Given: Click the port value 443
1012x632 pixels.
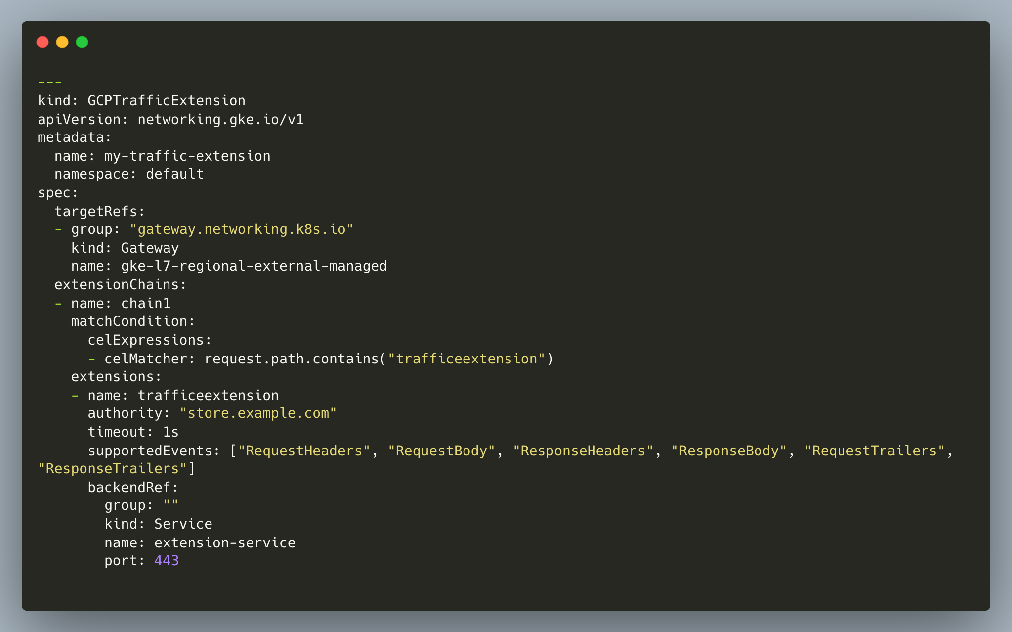Looking at the screenshot, I should [167, 561].
